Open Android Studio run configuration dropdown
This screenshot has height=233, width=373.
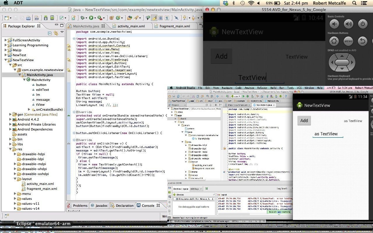[236, 96]
